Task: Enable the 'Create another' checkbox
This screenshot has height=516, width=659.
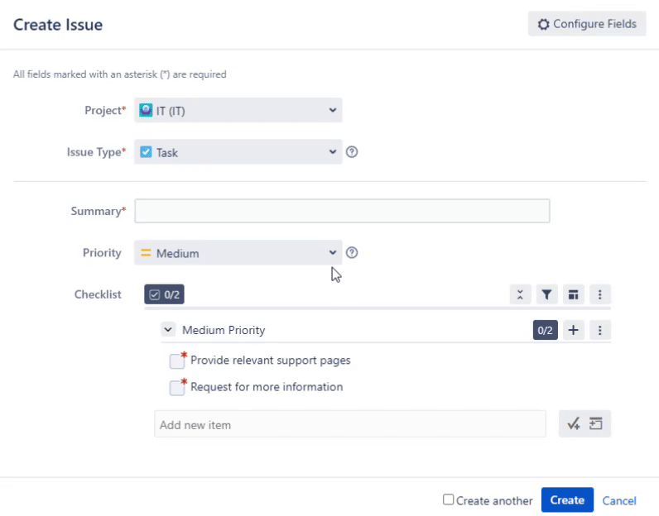Action: tap(449, 499)
